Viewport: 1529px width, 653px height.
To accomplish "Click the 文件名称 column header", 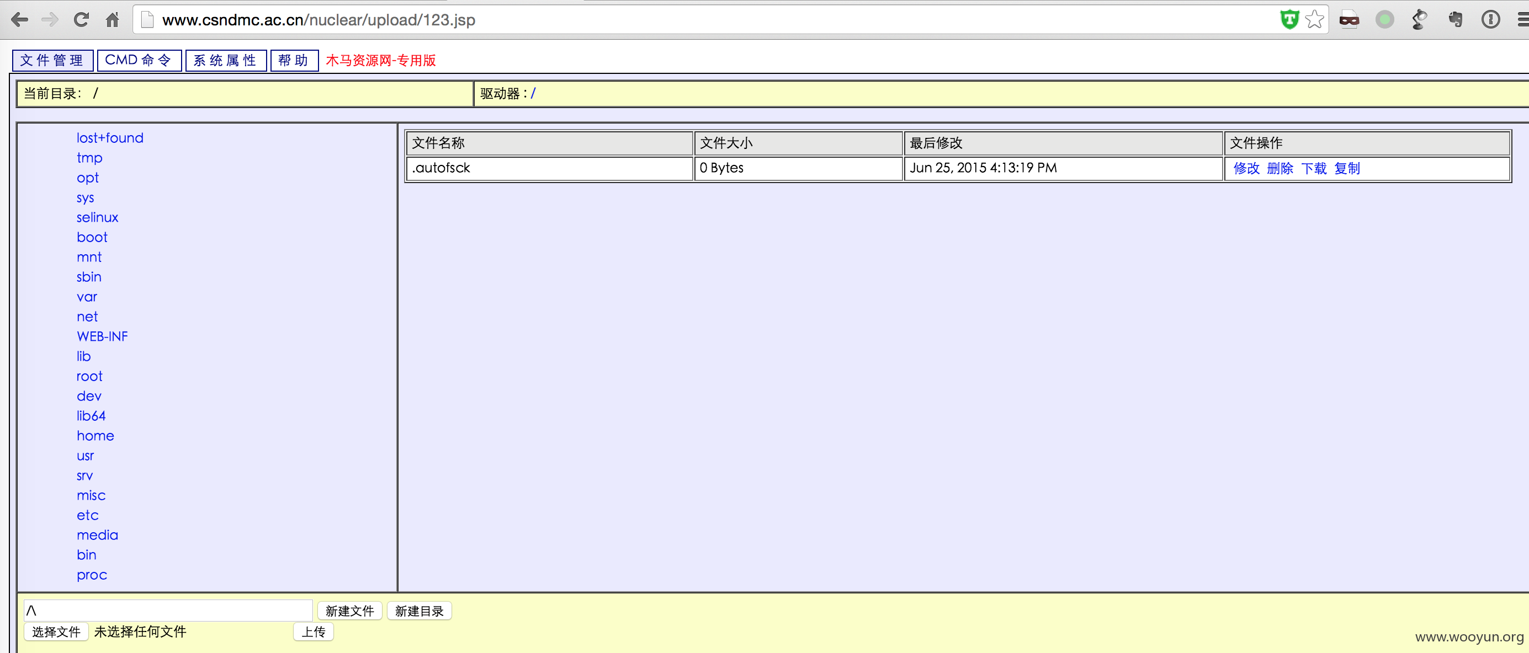I will [x=550, y=143].
